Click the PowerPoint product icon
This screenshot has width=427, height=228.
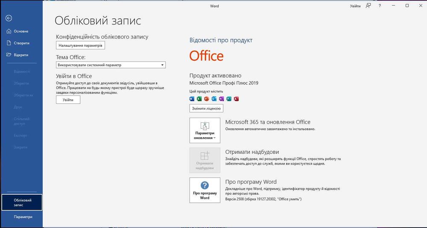click(207, 98)
